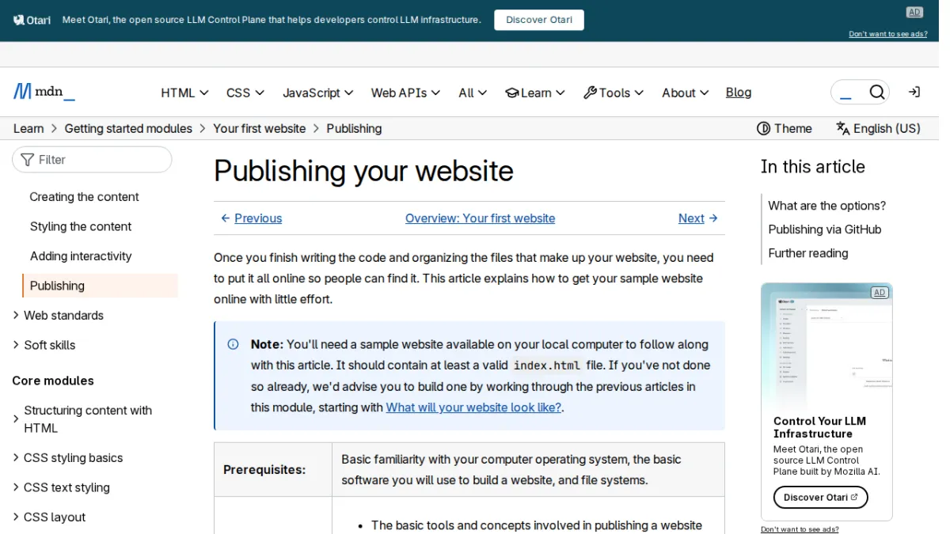The image size is (950, 534).
Task: Open the CSS menu
Action: pos(245,93)
